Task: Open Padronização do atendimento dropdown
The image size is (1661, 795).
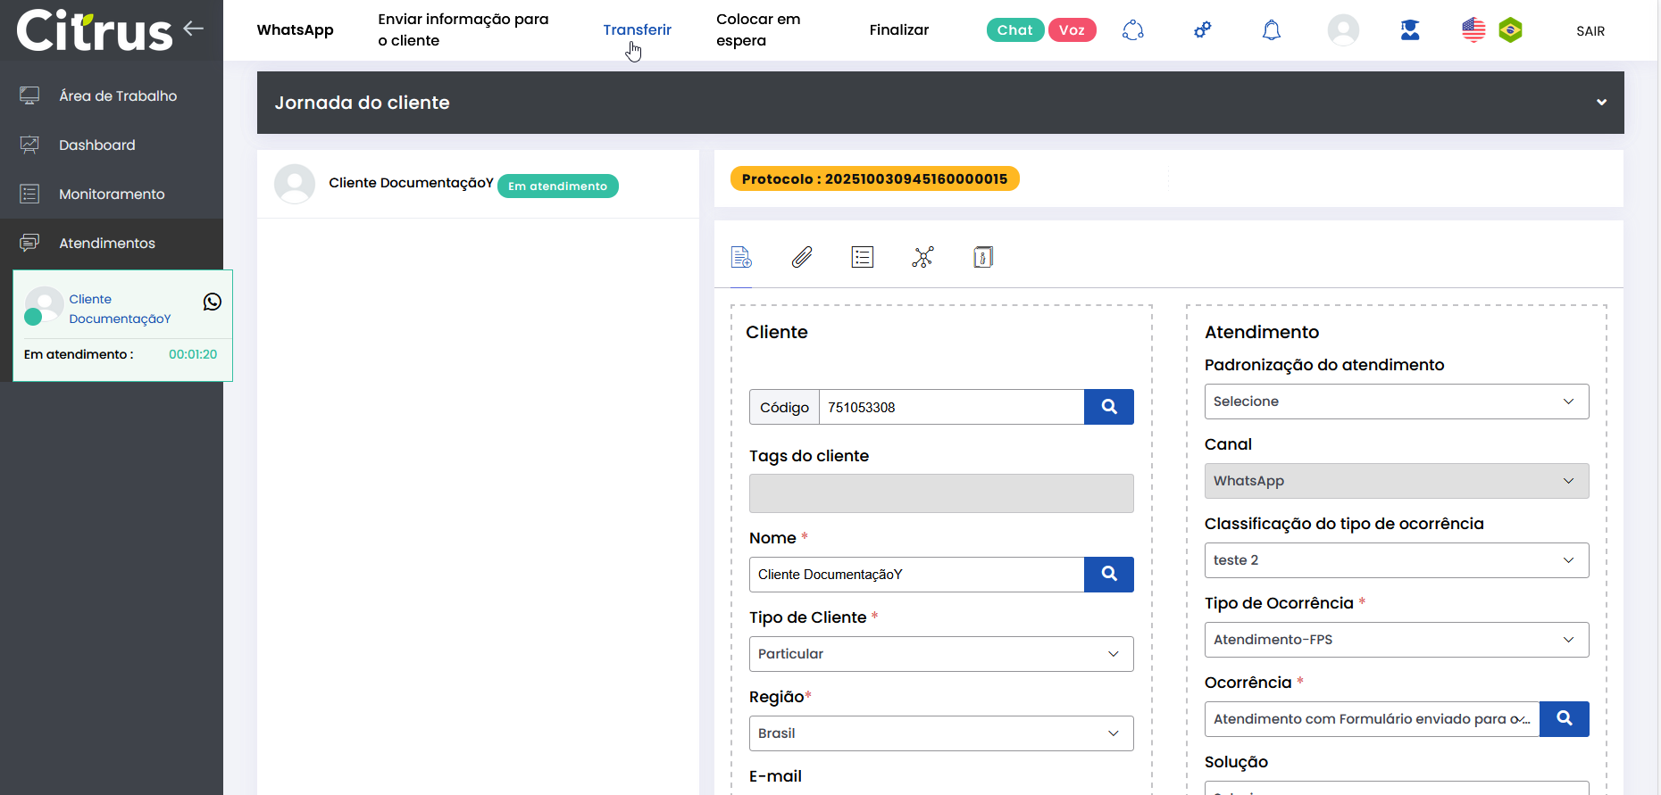Action: pos(1396,402)
